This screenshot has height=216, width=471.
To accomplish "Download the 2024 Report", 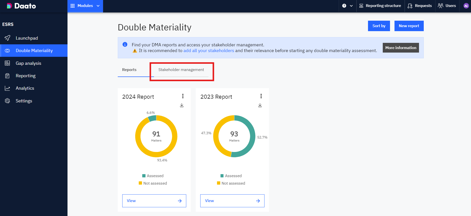I will (x=182, y=105).
